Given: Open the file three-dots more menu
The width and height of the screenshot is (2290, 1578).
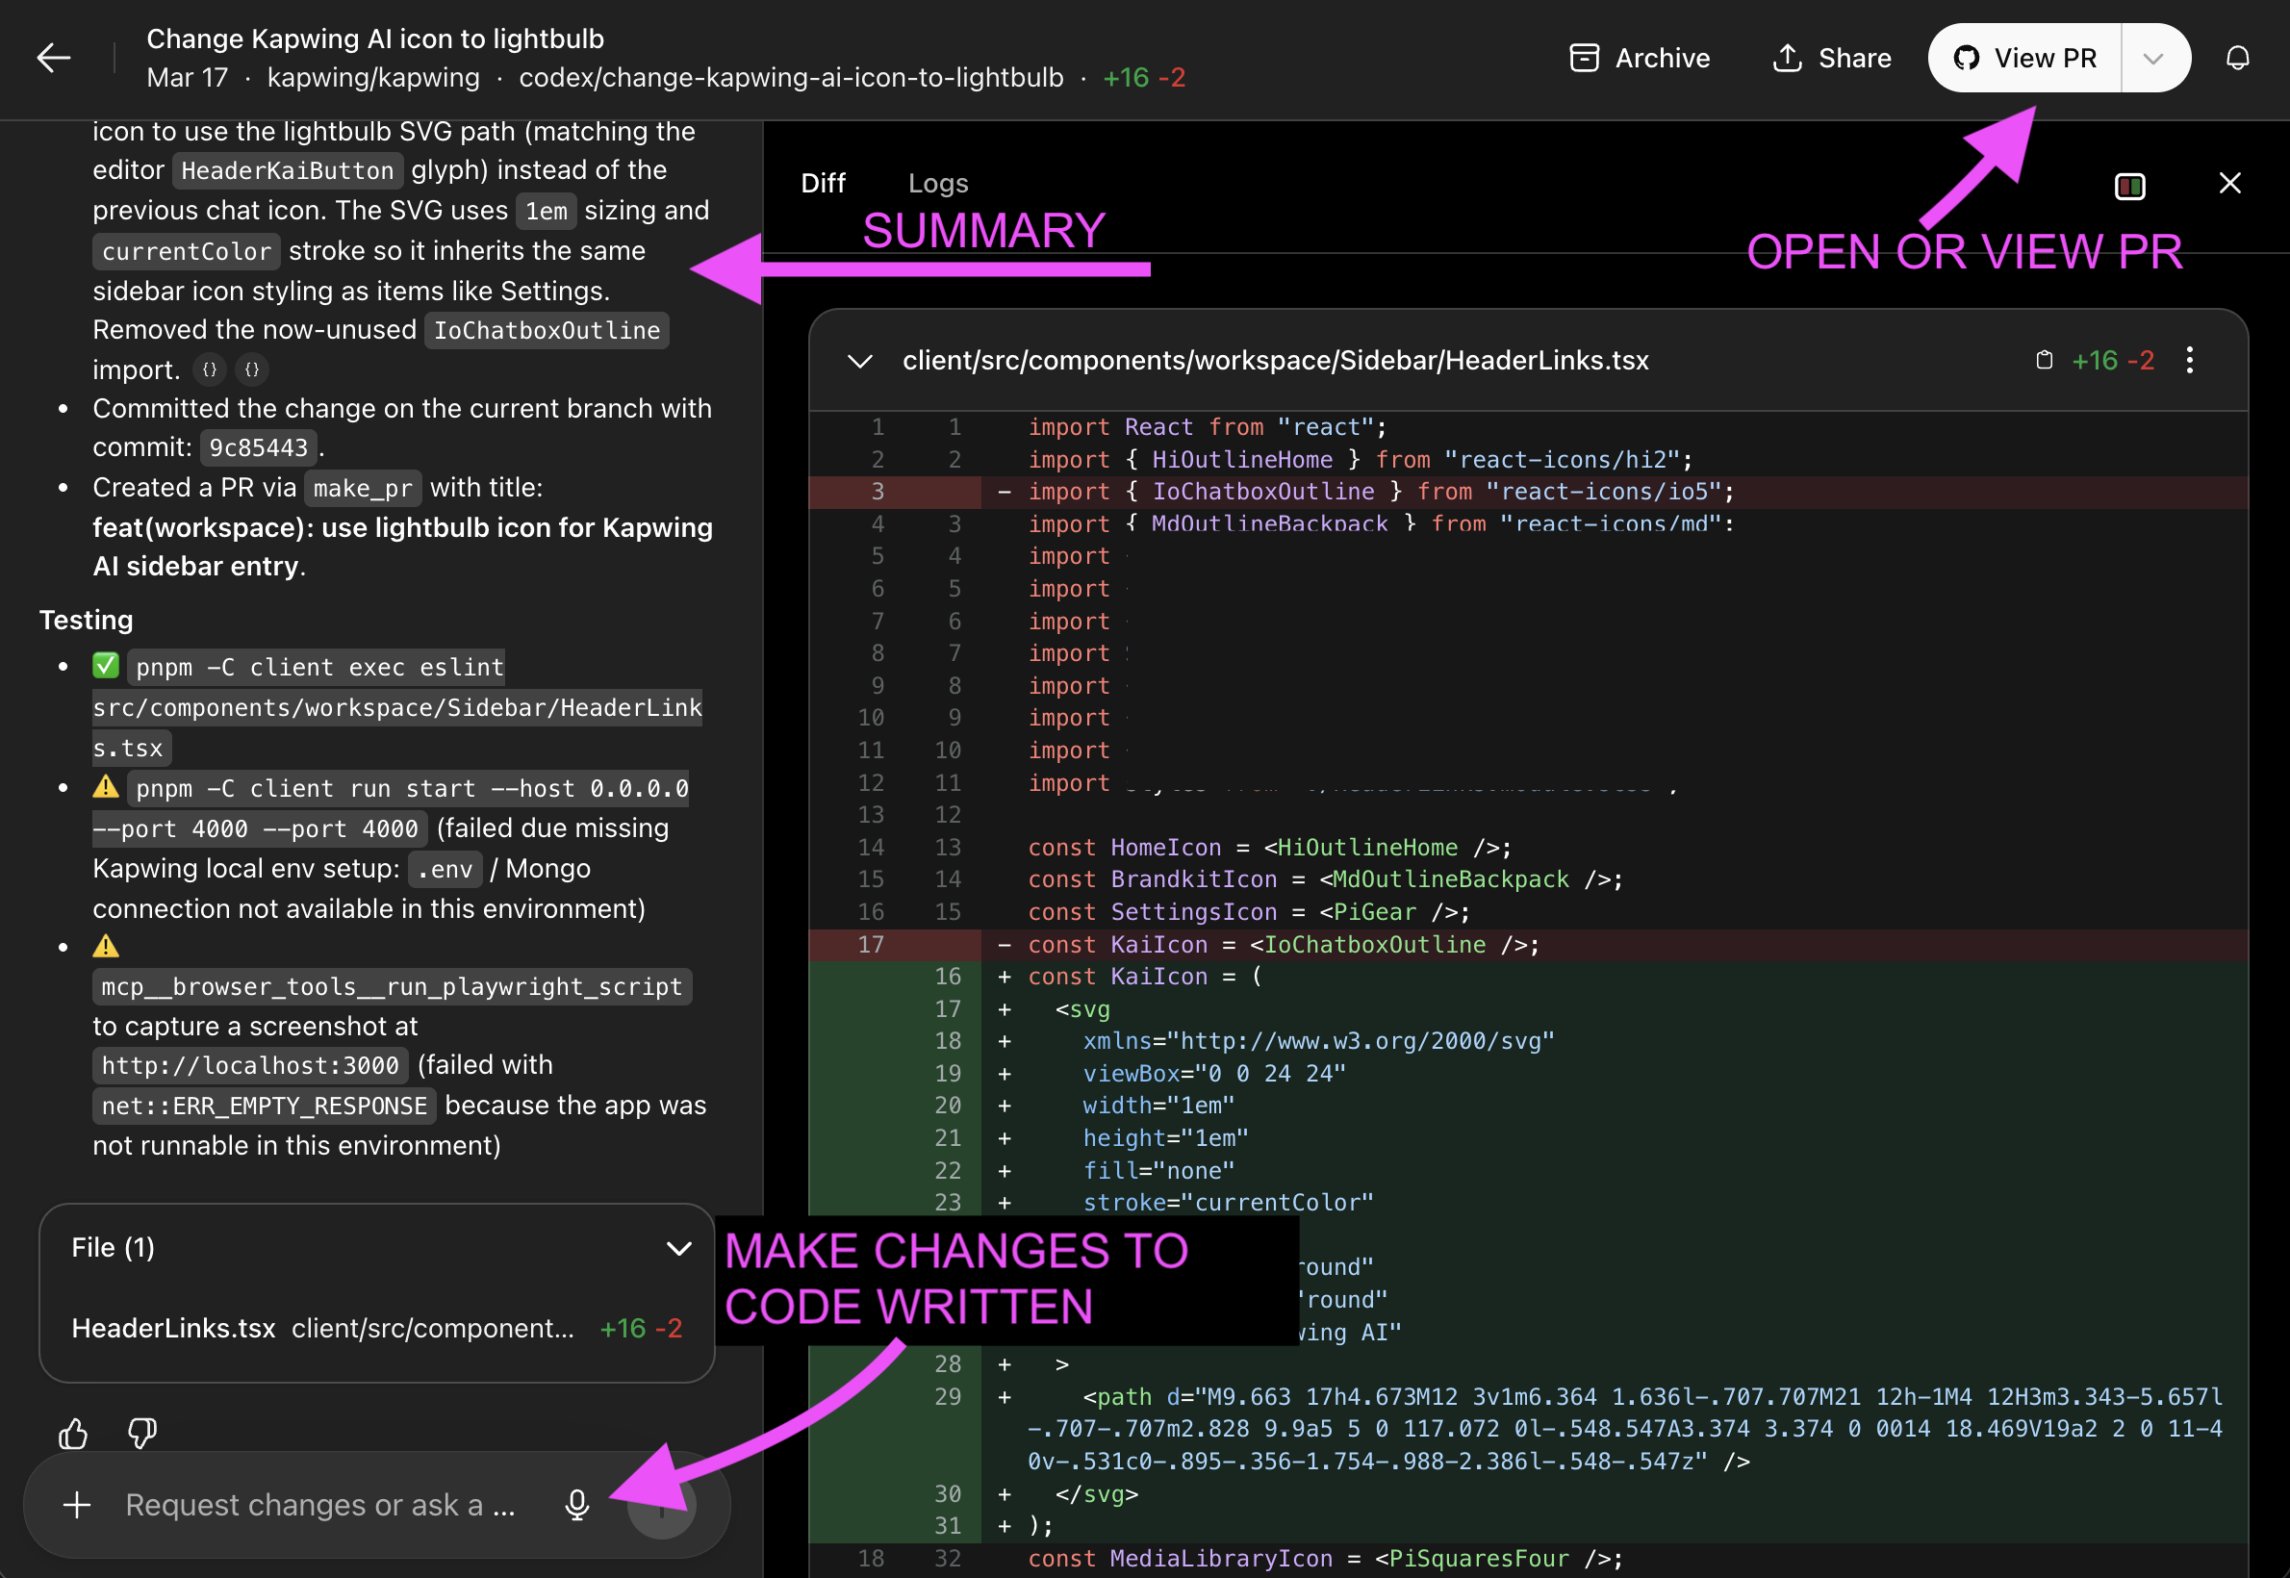Looking at the screenshot, I should pos(2189,360).
